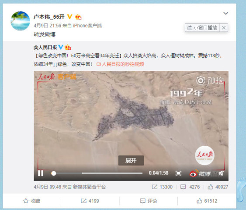Open original post comments 4276
The width and height of the screenshot is (246, 210).
[x=190, y=187]
